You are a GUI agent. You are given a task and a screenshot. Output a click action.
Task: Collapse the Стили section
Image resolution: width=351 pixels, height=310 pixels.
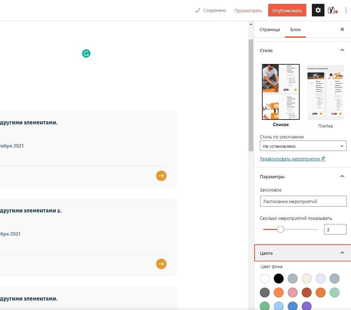point(342,50)
